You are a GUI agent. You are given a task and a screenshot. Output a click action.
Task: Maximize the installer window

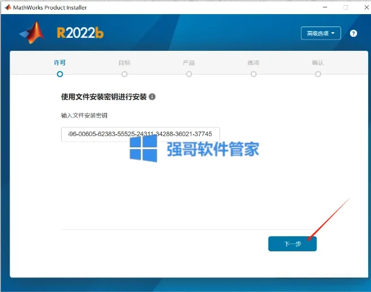pos(346,7)
